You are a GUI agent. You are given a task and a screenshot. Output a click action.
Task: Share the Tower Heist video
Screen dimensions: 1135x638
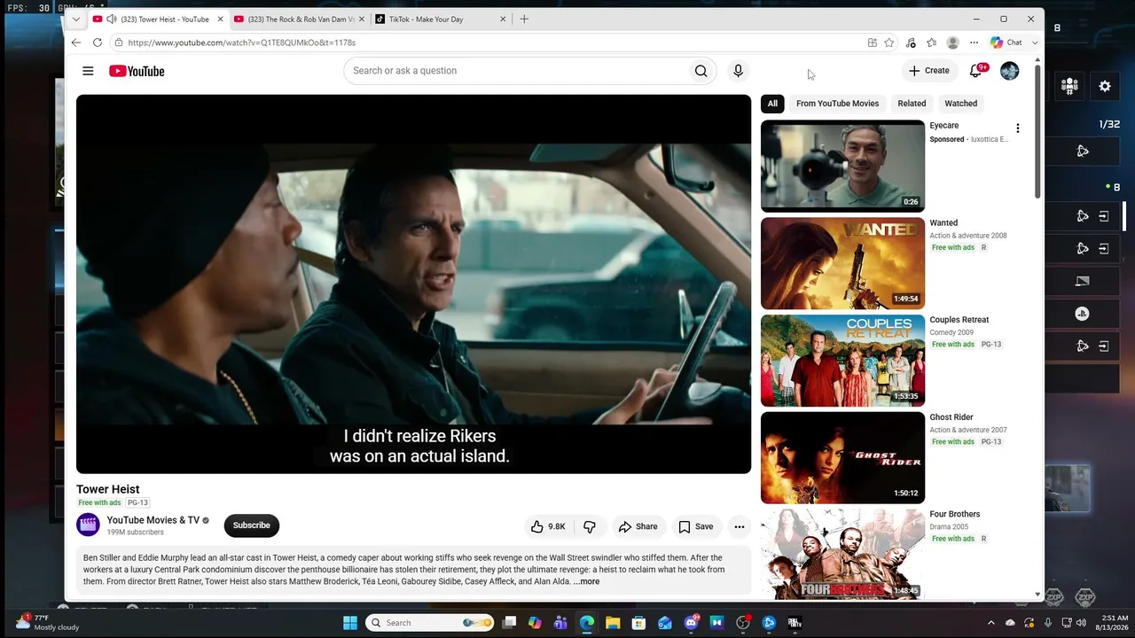click(638, 526)
